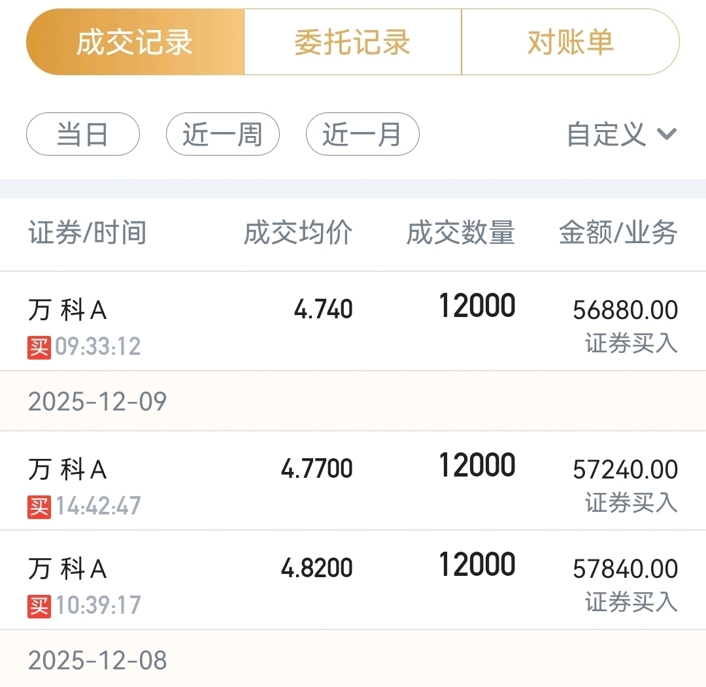The height and width of the screenshot is (687, 706).
Task: Select the 近一月 date filter
Action: [x=362, y=134]
